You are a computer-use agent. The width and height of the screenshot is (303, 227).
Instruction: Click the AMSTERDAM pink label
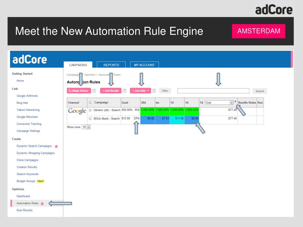(259, 31)
